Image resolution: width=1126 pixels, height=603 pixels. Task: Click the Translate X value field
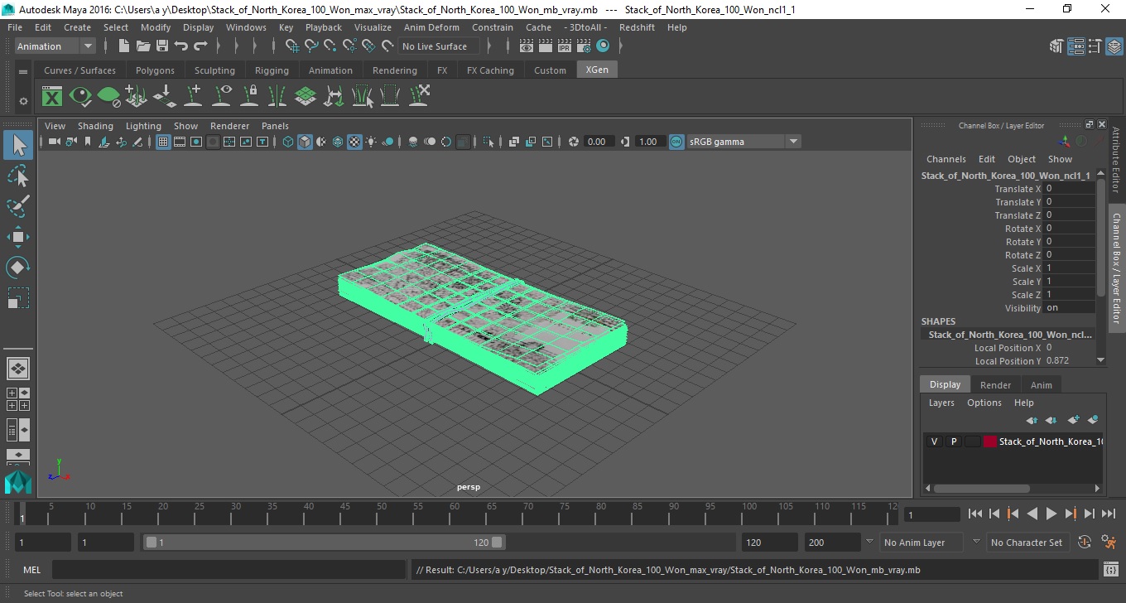point(1070,189)
